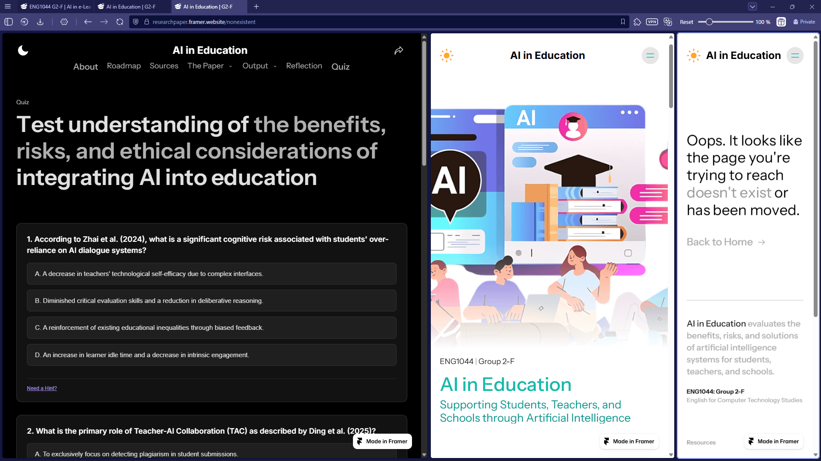Switch to ENG1044 G2-F browser tab
This screenshot has width=821, height=461.
pos(56,6)
